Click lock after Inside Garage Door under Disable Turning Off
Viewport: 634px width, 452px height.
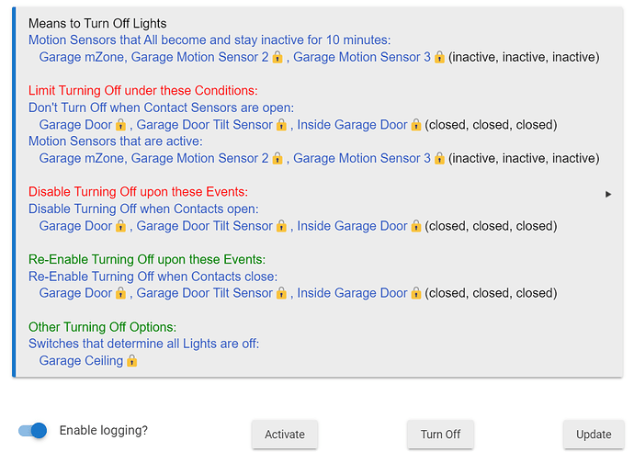pyautogui.click(x=415, y=226)
